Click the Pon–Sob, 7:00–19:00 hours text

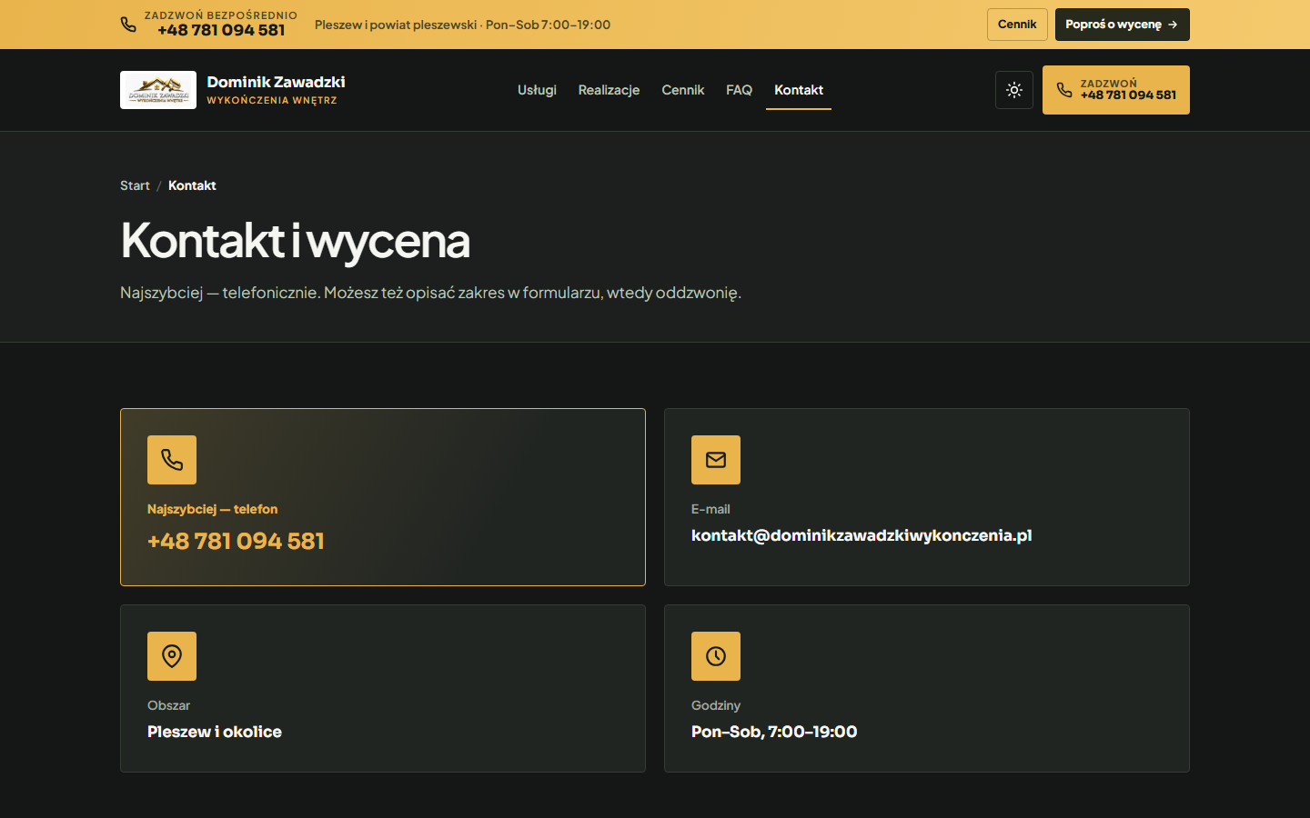774,732
